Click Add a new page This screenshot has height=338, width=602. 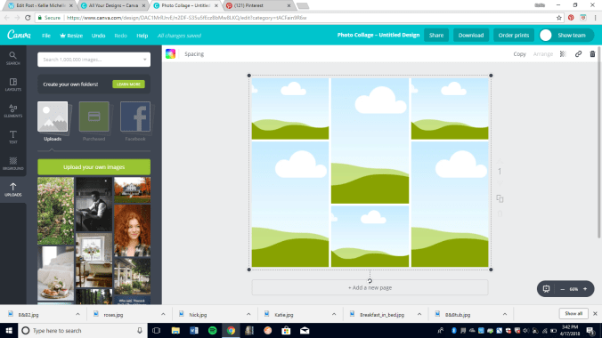pyautogui.click(x=370, y=287)
